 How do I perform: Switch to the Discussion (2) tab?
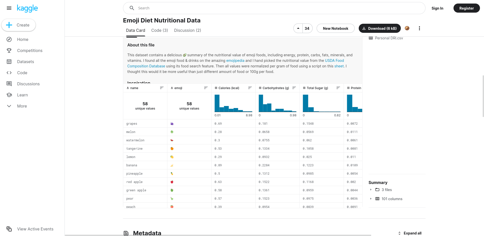(x=188, y=30)
